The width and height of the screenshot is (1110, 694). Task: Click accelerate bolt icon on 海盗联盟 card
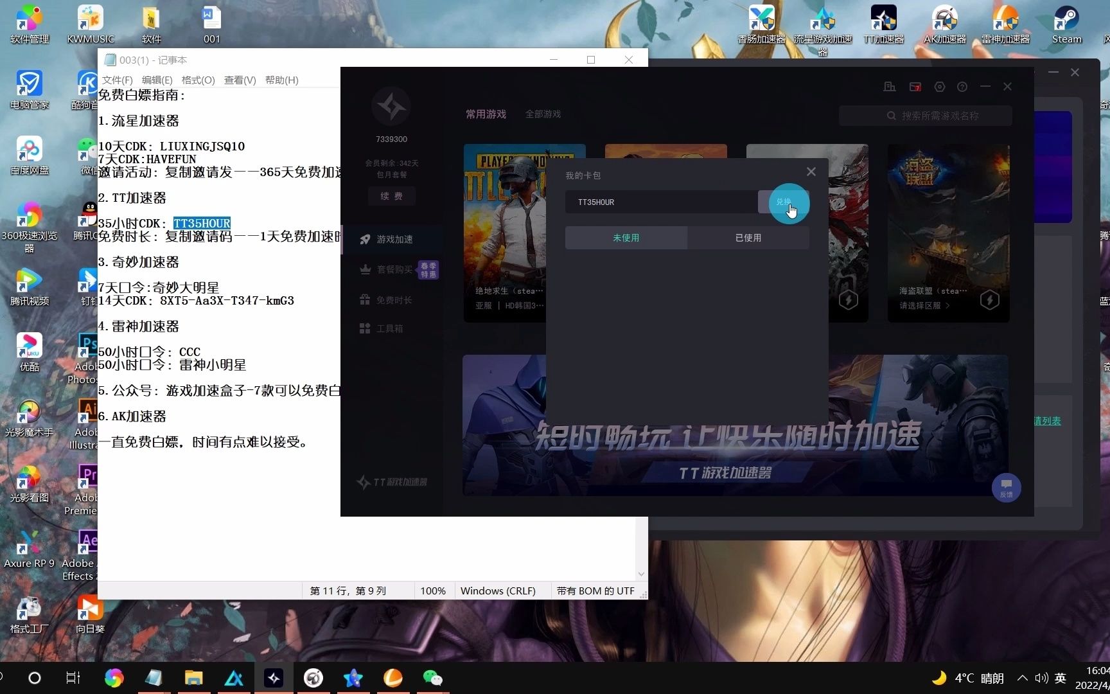pyautogui.click(x=990, y=300)
